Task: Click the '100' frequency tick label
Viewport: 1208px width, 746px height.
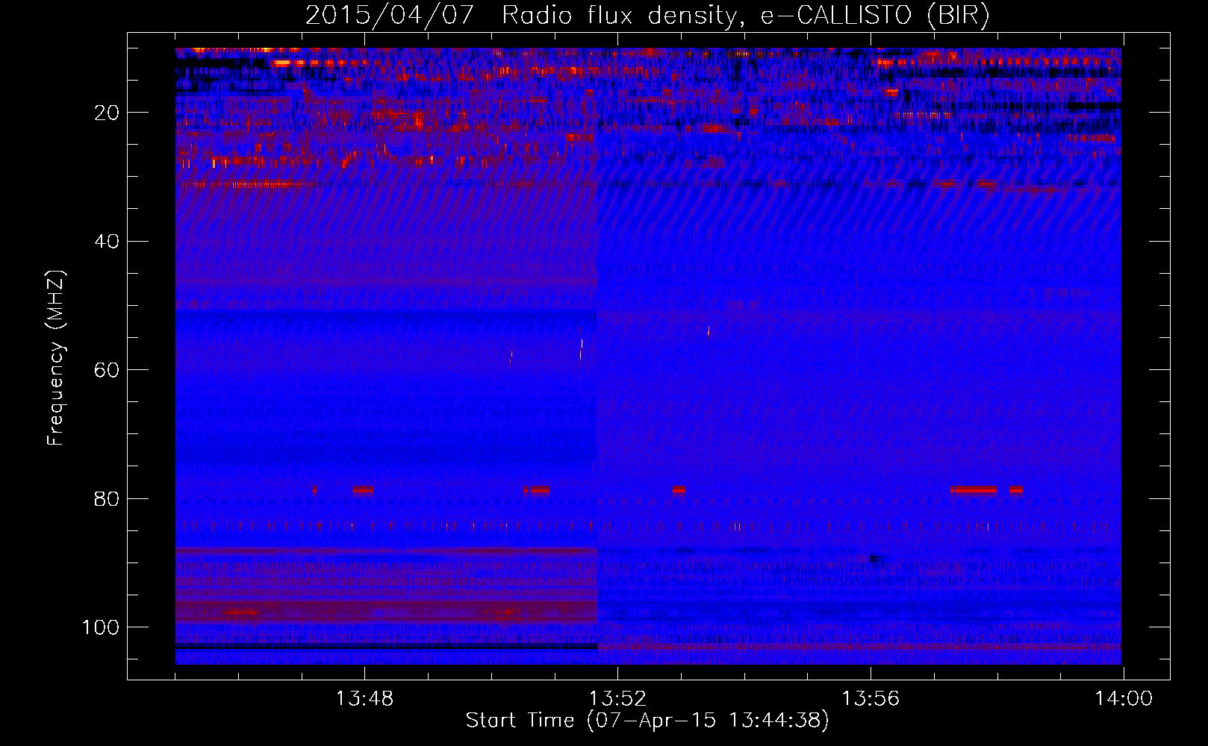Action: click(101, 627)
